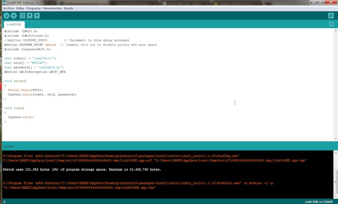This screenshot has height=204, width=338.
Task: Click the 'Subido' status message
Action: [9, 146]
